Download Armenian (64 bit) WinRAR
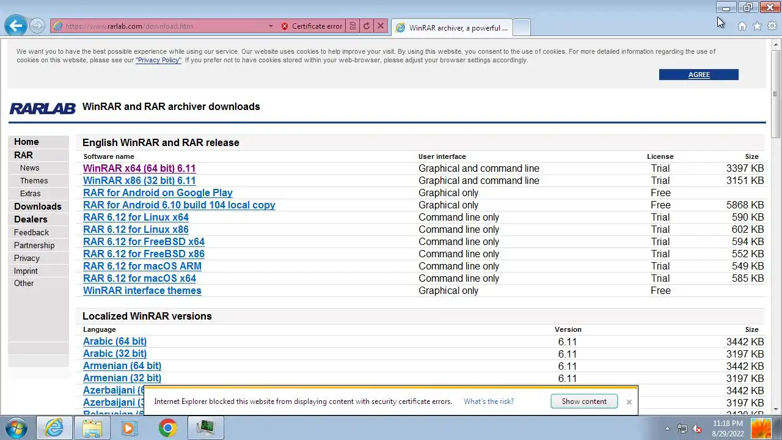 [x=122, y=365]
